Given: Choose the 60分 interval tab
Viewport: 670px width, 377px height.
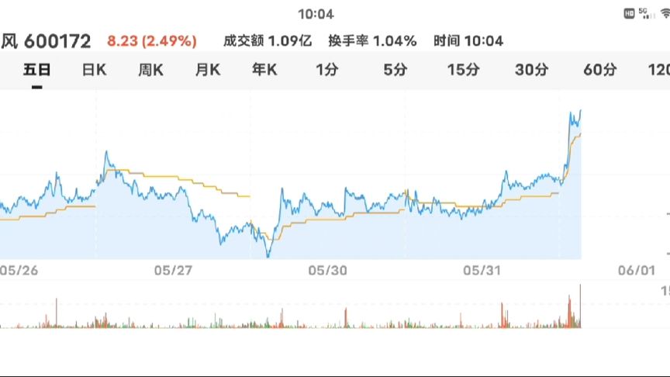Looking at the screenshot, I should (x=600, y=70).
